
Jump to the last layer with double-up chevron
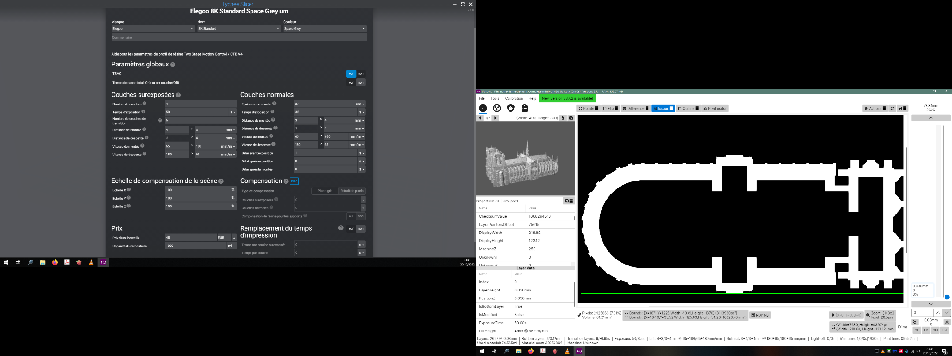(947, 322)
